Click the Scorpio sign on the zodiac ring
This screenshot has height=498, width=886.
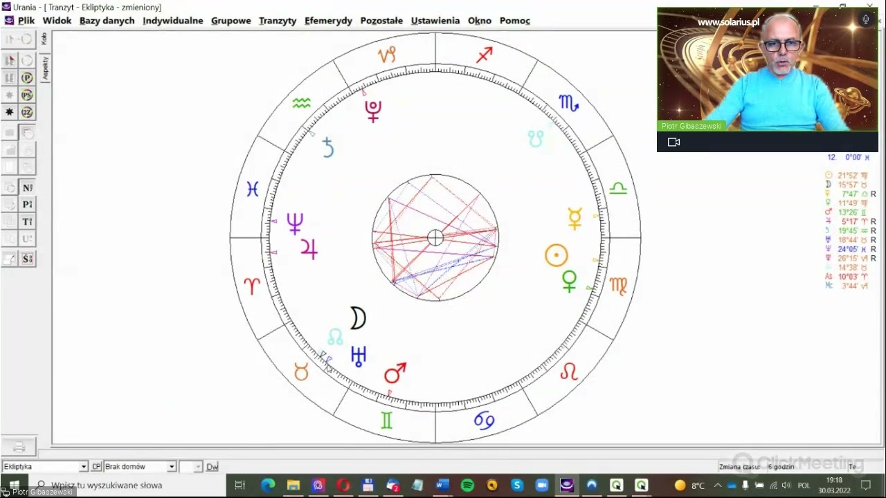click(569, 103)
